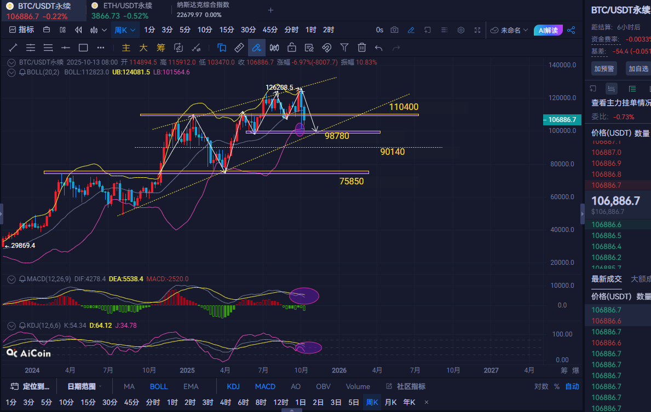Viewport: 651px width, 412px height.
Task: Open the candlestick chart type dropdown
Action: [99, 30]
